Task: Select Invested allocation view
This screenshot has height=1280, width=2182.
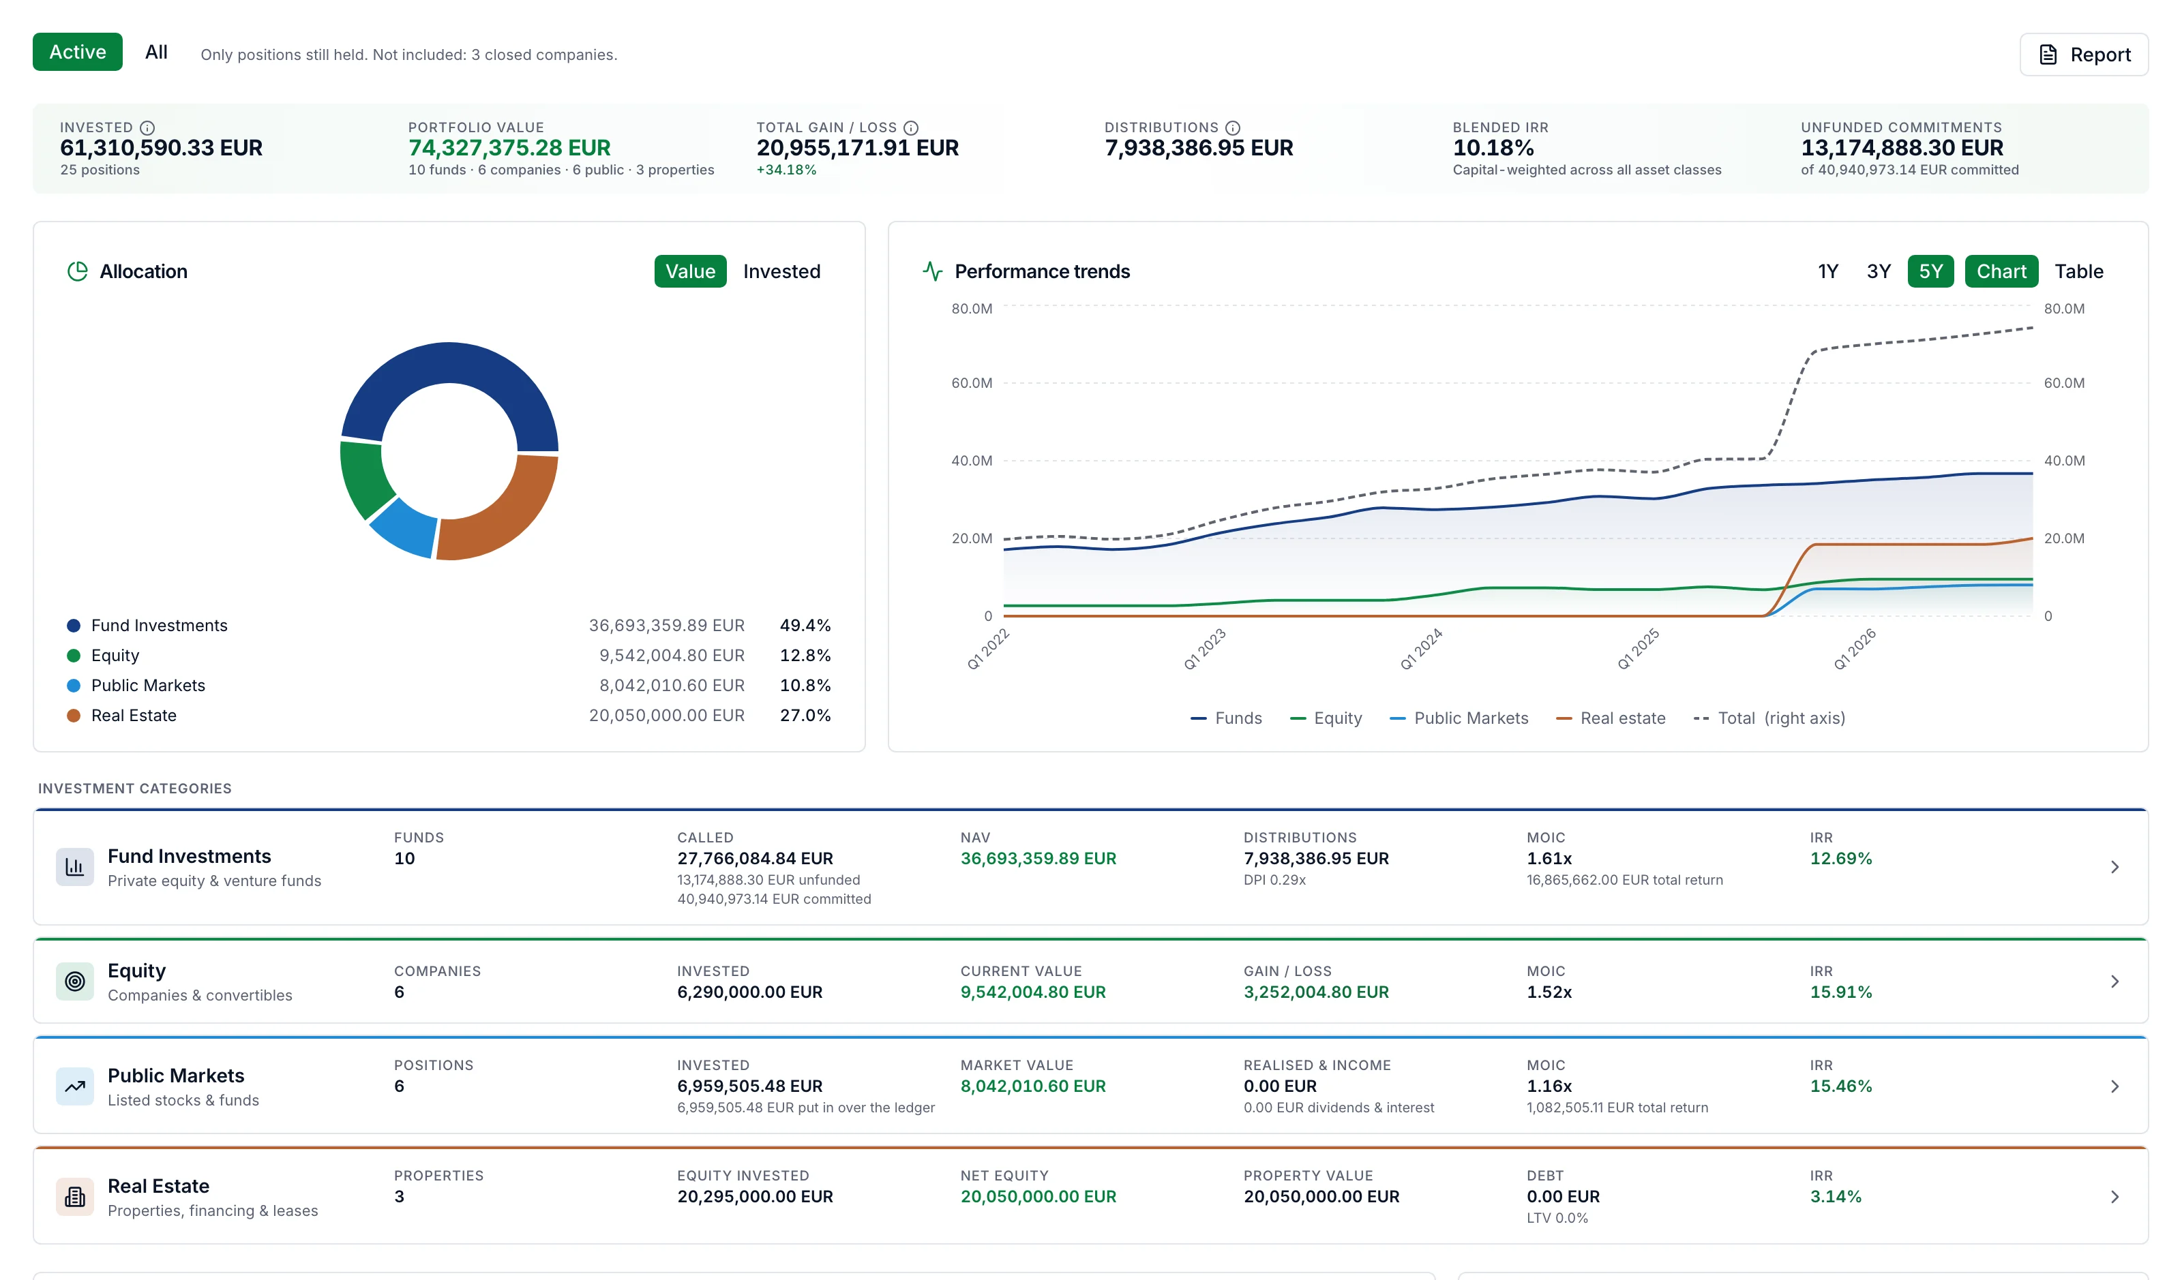Action: 782,272
